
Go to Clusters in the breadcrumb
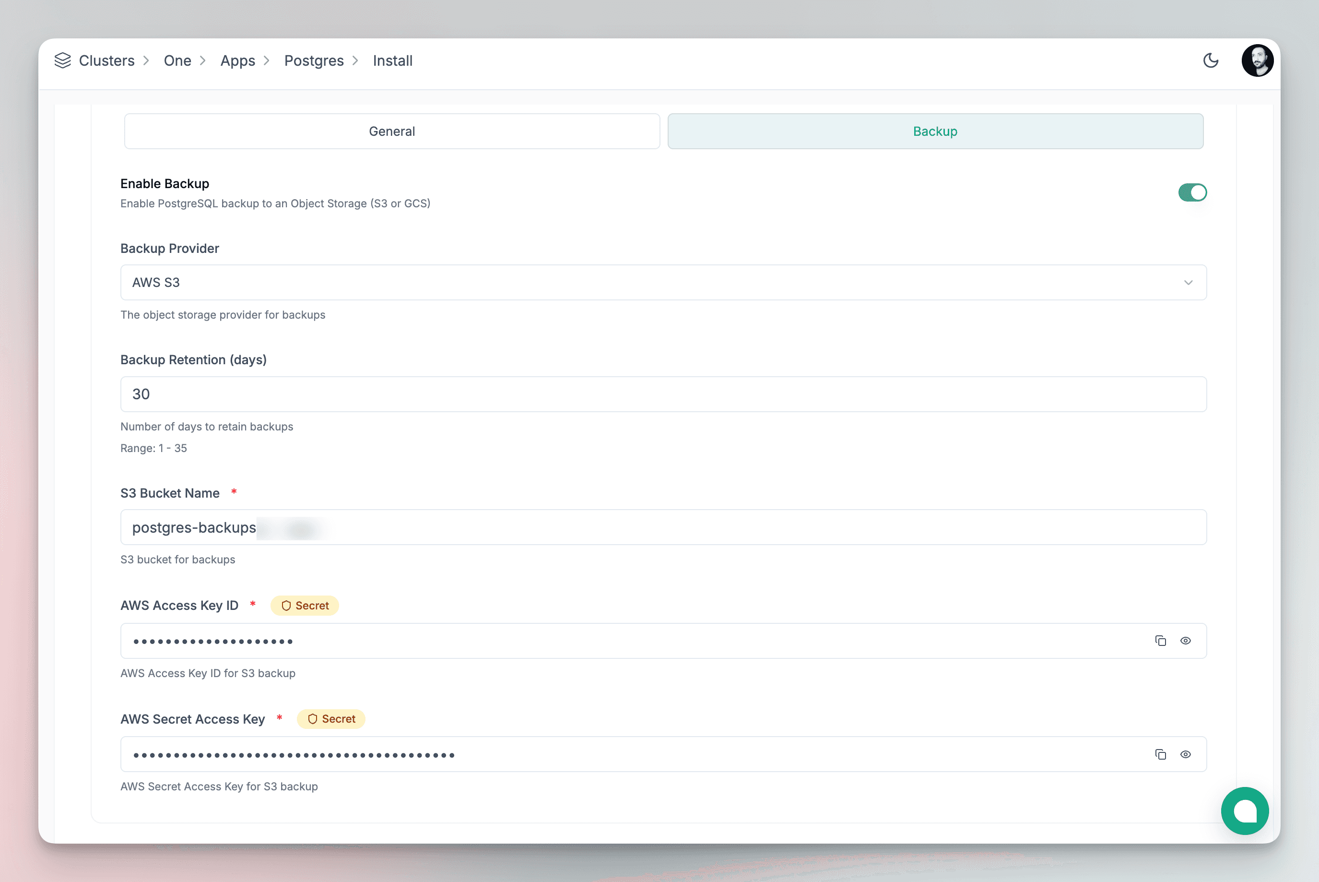[x=107, y=60]
